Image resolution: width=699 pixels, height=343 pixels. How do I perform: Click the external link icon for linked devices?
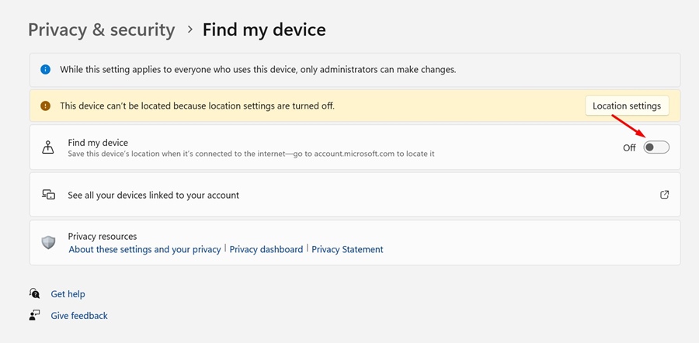665,195
